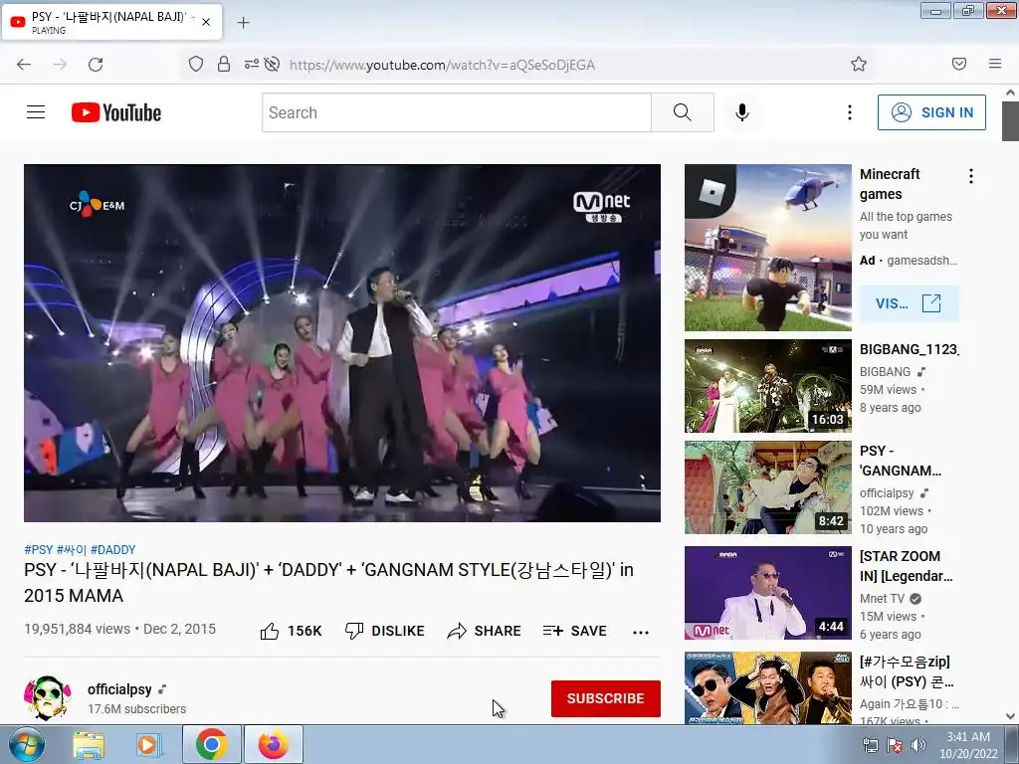
Task: Reload the page
Action: tap(96, 65)
